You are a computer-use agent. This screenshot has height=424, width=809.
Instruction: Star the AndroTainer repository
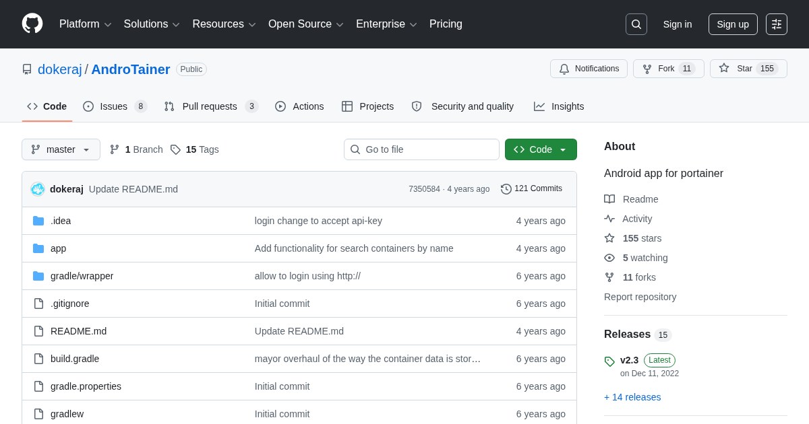[748, 69]
